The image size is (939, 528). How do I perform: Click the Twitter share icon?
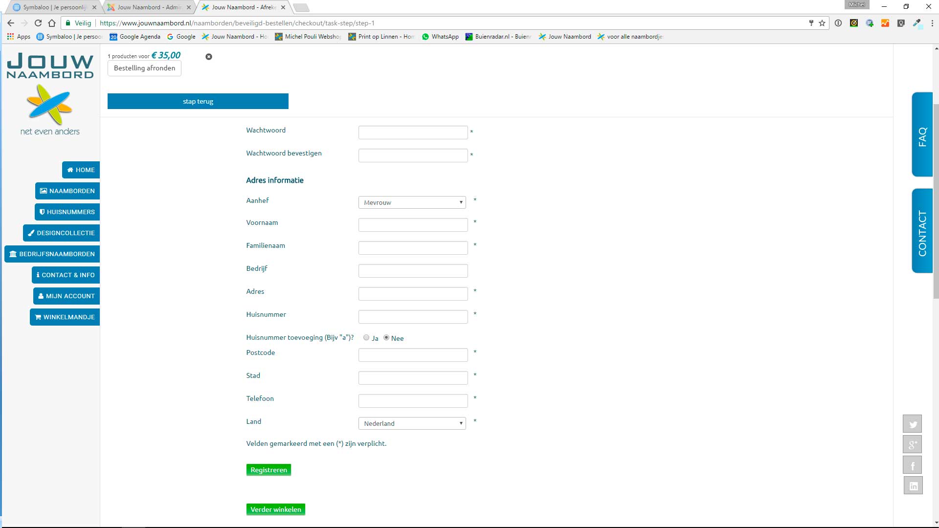click(912, 424)
